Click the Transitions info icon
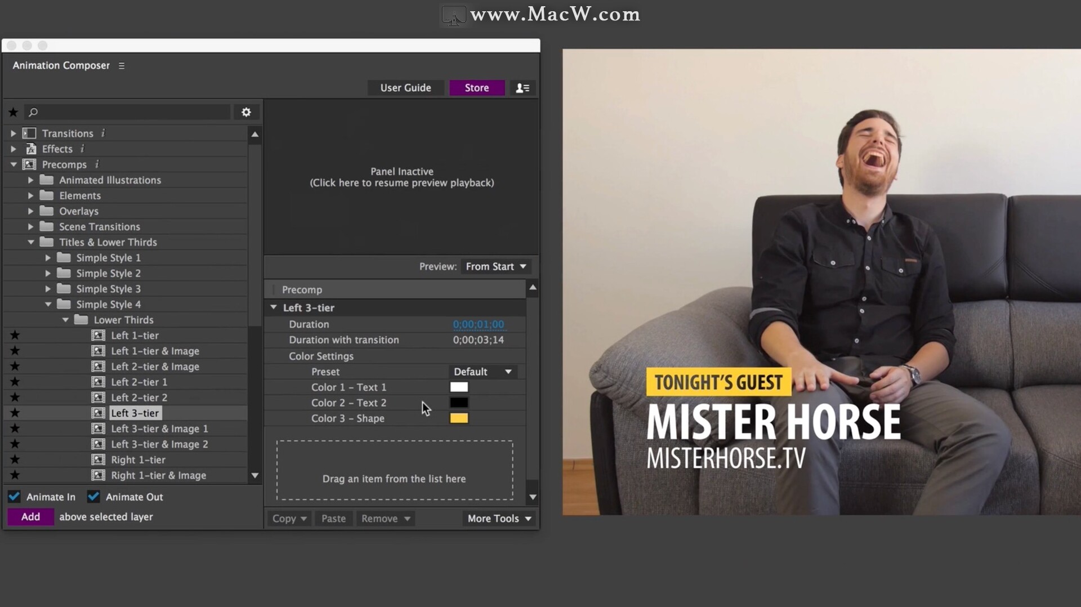The image size is (1081, 607). coord(102,133)
